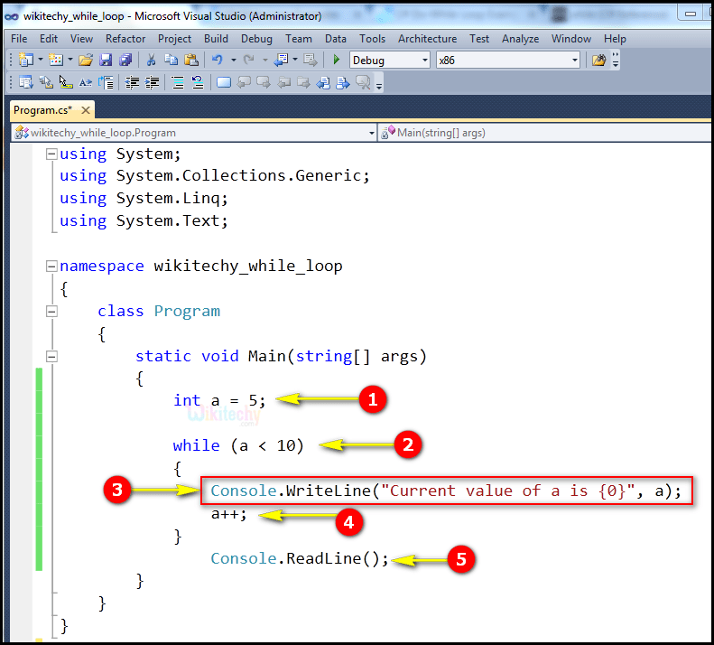Save Program.cs with the floppy icon
The height and width of the screenshot is (645, 714).
coord(106,60)
